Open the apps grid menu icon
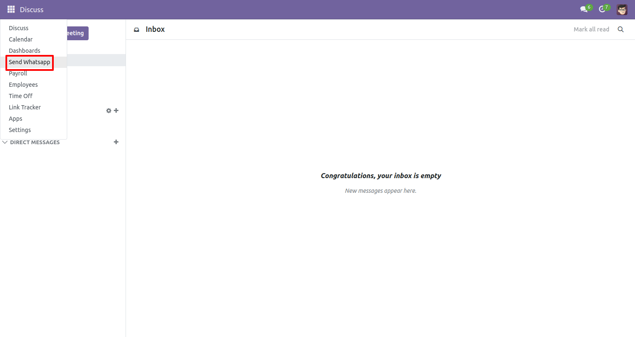This screenshot has width=635, height=337. 11,9
